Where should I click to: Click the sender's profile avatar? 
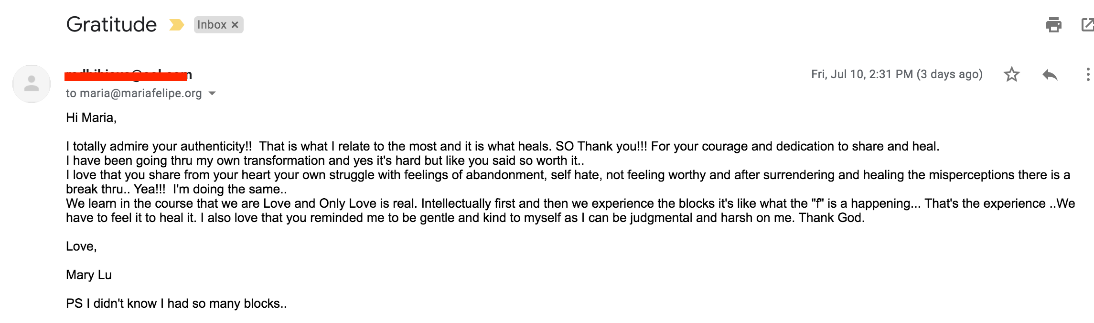tap(32, 84)
